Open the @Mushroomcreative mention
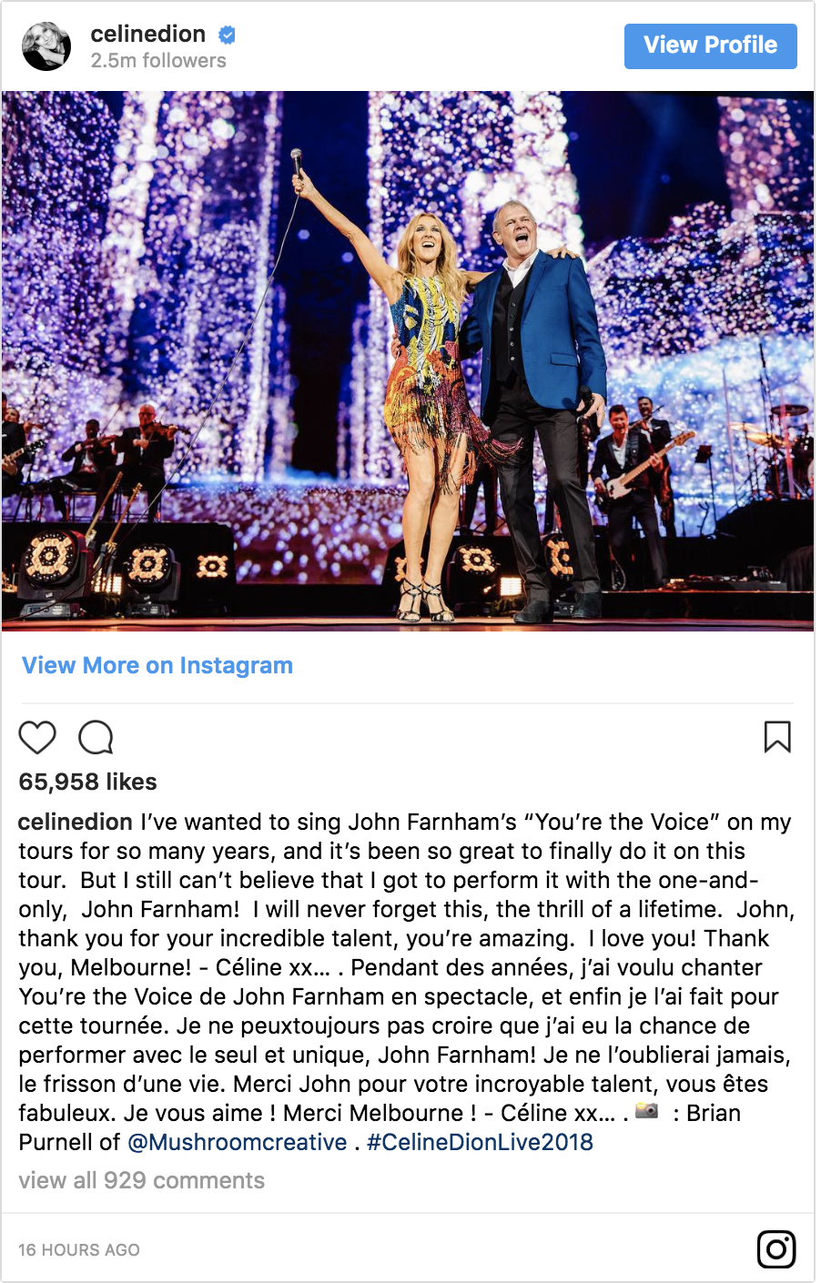The image size is (821, 1283). click(237, 1142)
